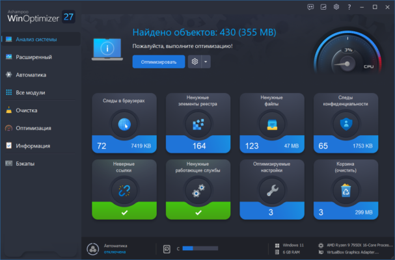Click the AMD Ryzen 9 7950X processor text

[360, 245]
